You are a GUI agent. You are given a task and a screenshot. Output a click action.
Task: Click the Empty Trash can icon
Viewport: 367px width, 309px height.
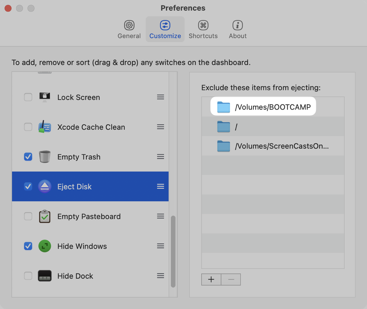point(45,157)
